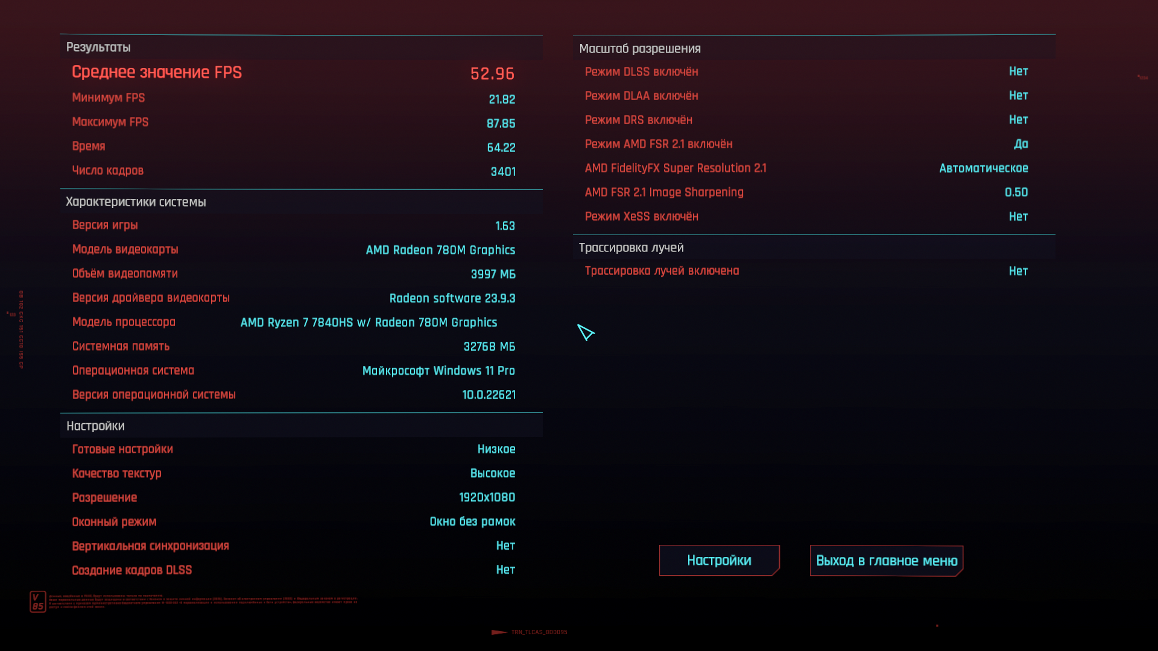Click the Качество текстур value Высокое
Image resolution: width=1158 pixels, height=651 pixels.
492,473
